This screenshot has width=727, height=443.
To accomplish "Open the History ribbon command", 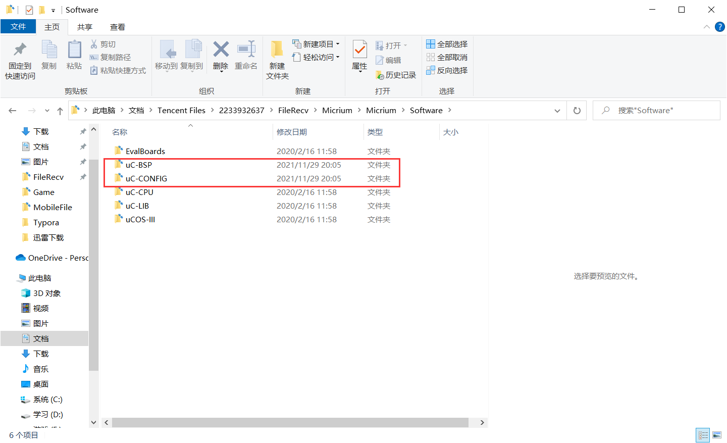I will tap(396, 75).
